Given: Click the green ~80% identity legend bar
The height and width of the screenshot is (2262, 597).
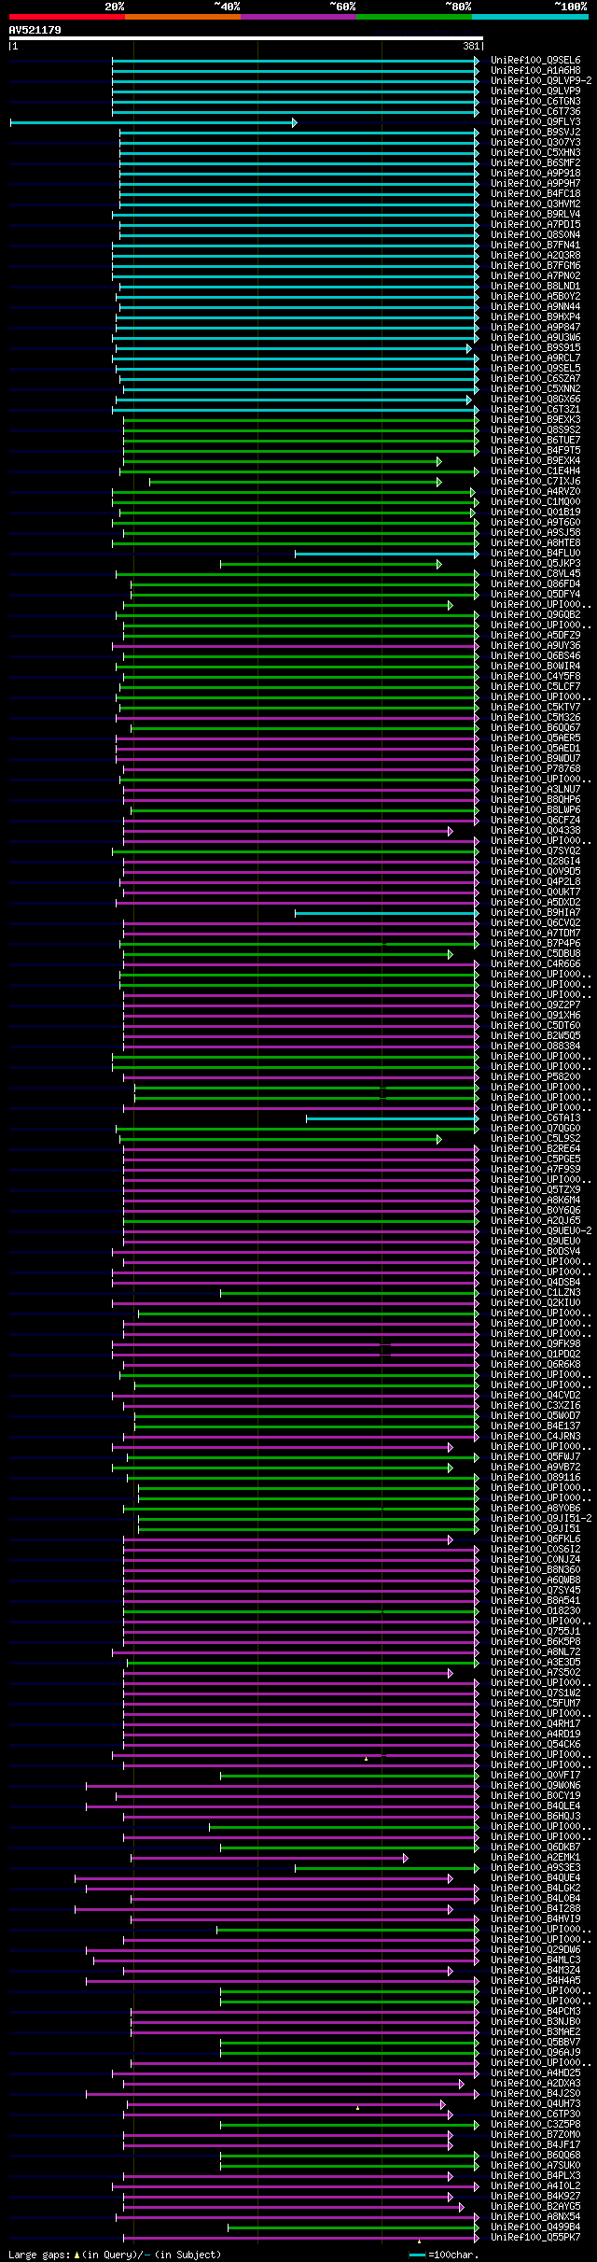Looking at the screenshot, I should (413, 16).
